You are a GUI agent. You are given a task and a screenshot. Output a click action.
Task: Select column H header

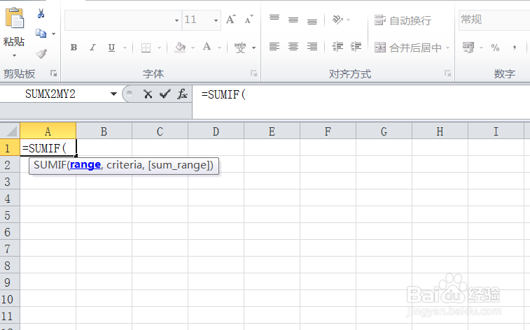[x=440, y=131]
